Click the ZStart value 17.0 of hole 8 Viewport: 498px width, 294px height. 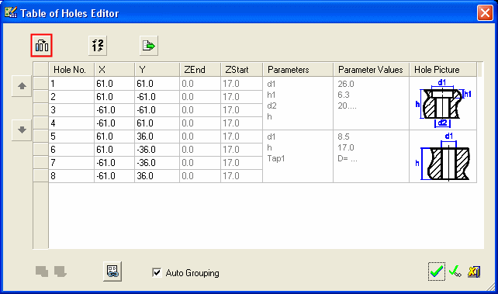[x=242, y=175]
